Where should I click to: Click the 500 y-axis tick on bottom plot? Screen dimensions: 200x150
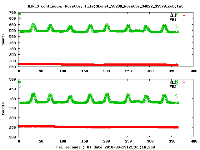pos(12,79)
